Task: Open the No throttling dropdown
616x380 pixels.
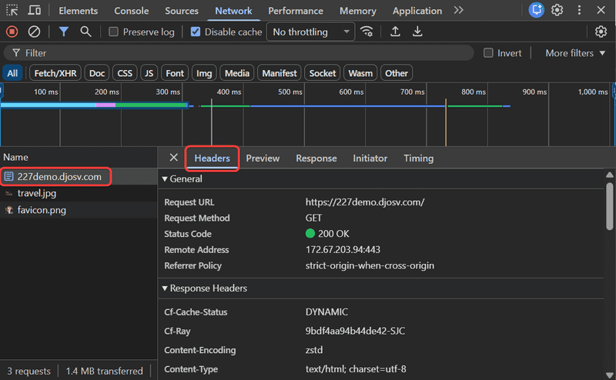Action: pyautogui.click(x=310, y=32)
